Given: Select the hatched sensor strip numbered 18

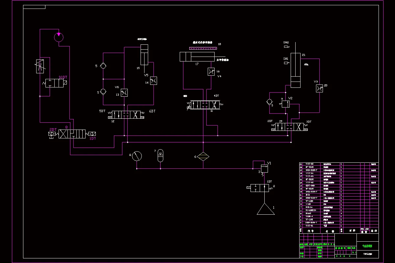Looking at the screenshot, I should (x=202, y=48).
